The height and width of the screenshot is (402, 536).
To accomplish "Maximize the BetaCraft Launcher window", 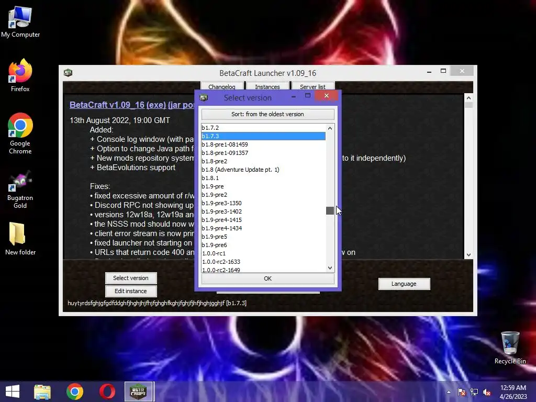I will pyautogui.click(x=443, y=71).
